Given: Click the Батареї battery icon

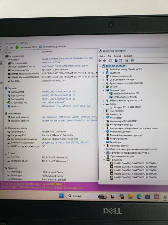Looking at the screenshot, I should (x=107, y=87).
